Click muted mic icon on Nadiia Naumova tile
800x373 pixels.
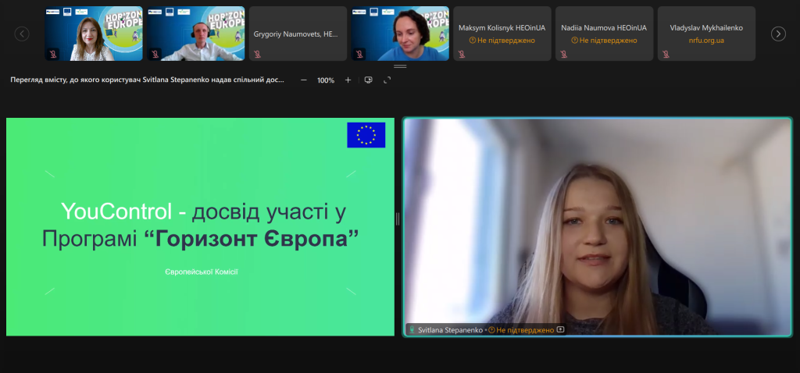(564, 54)
